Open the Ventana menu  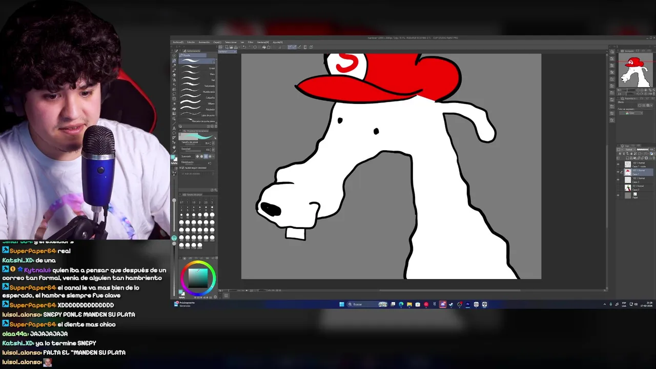(x=263, y=42)
